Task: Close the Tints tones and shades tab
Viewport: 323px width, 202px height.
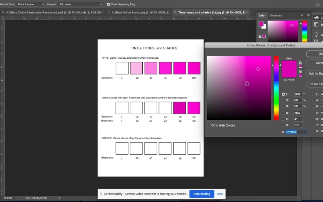Action: coord(175,12)
